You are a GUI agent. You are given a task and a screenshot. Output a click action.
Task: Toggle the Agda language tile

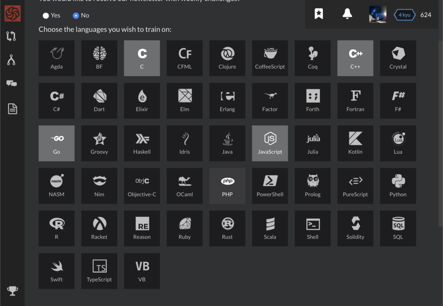(x=57, y=58)
